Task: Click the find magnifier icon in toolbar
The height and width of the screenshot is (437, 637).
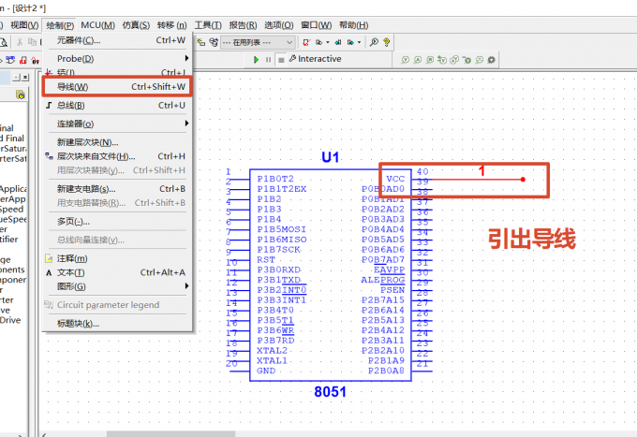Action: [374, 42]
